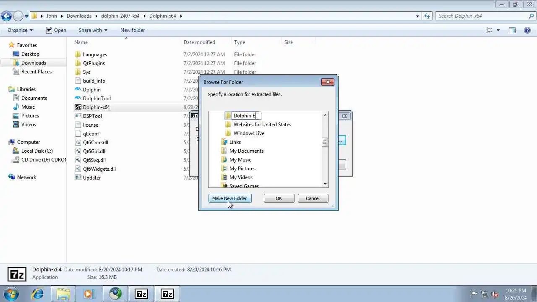Select the Updater application icon
Screen dimensions: 537x302
pos(78,178)
